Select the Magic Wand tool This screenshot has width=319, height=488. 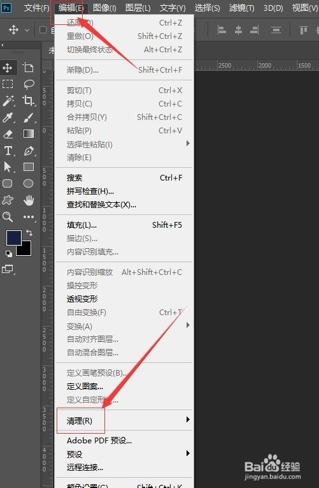coord(8,101)
